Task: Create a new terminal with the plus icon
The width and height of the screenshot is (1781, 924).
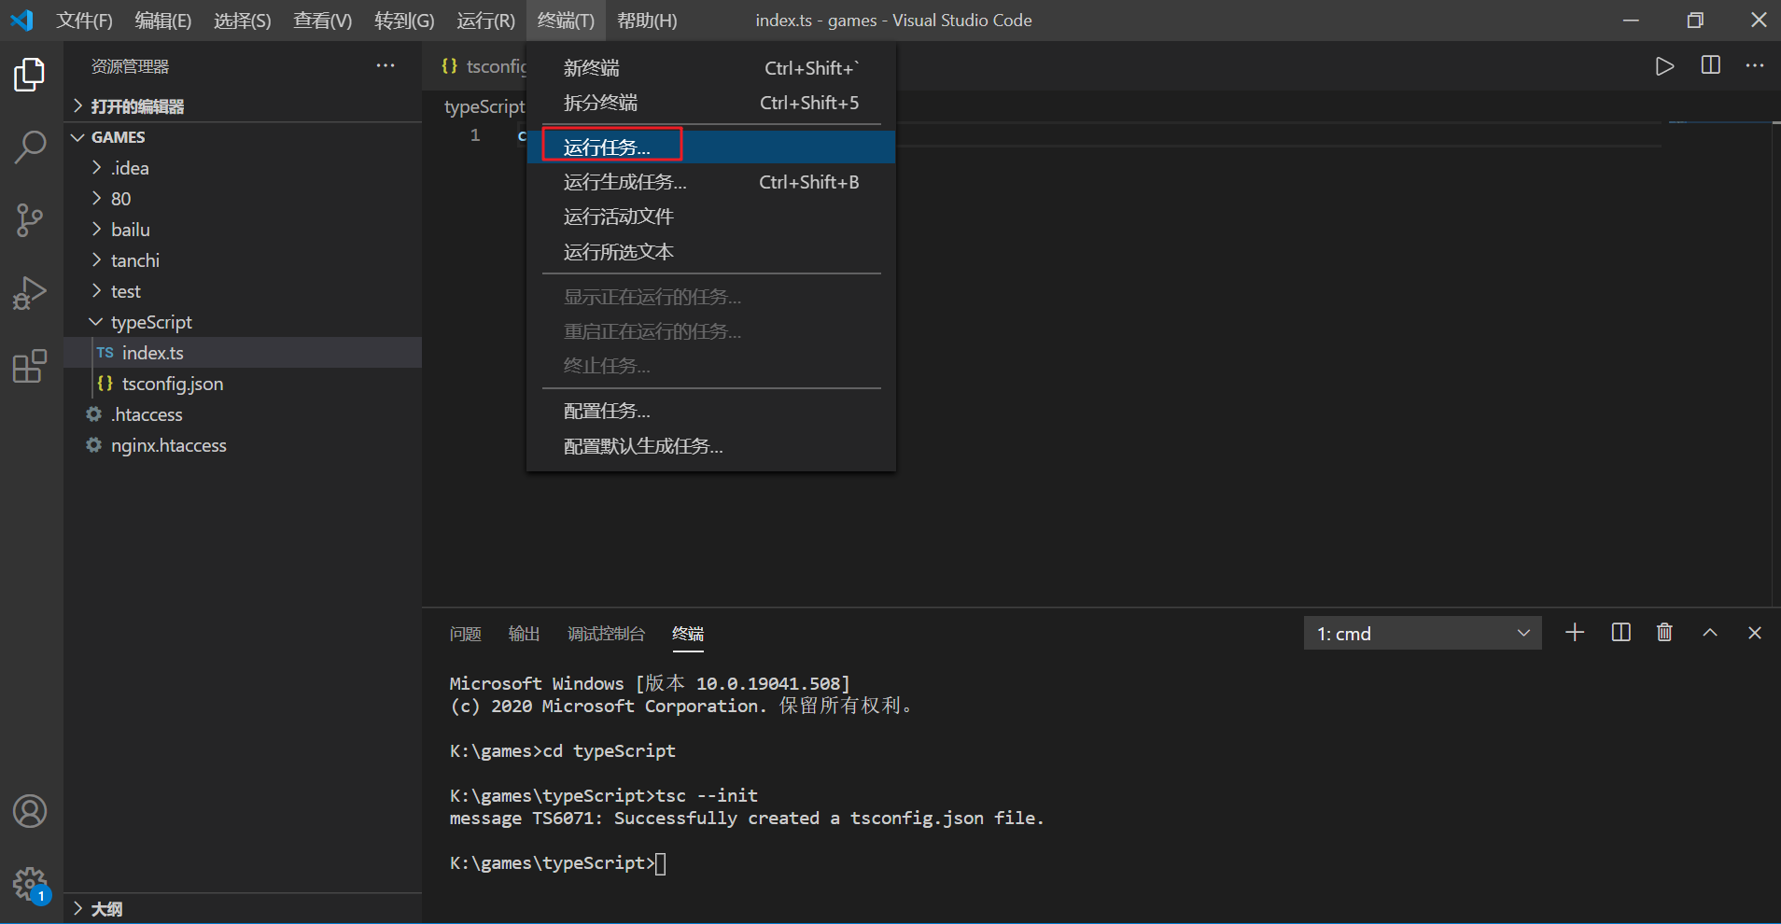Action: [x=1575, y=633]
